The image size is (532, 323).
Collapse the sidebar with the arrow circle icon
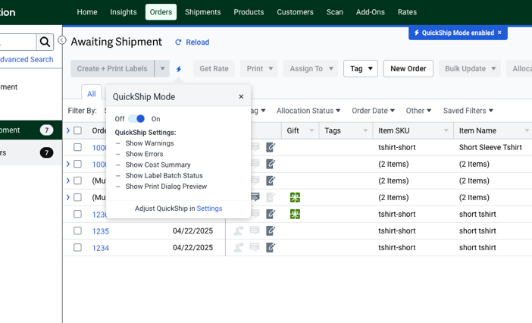click(62, 40)
